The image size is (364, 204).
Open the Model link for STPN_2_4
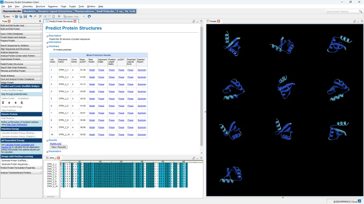tap(92, 91)
